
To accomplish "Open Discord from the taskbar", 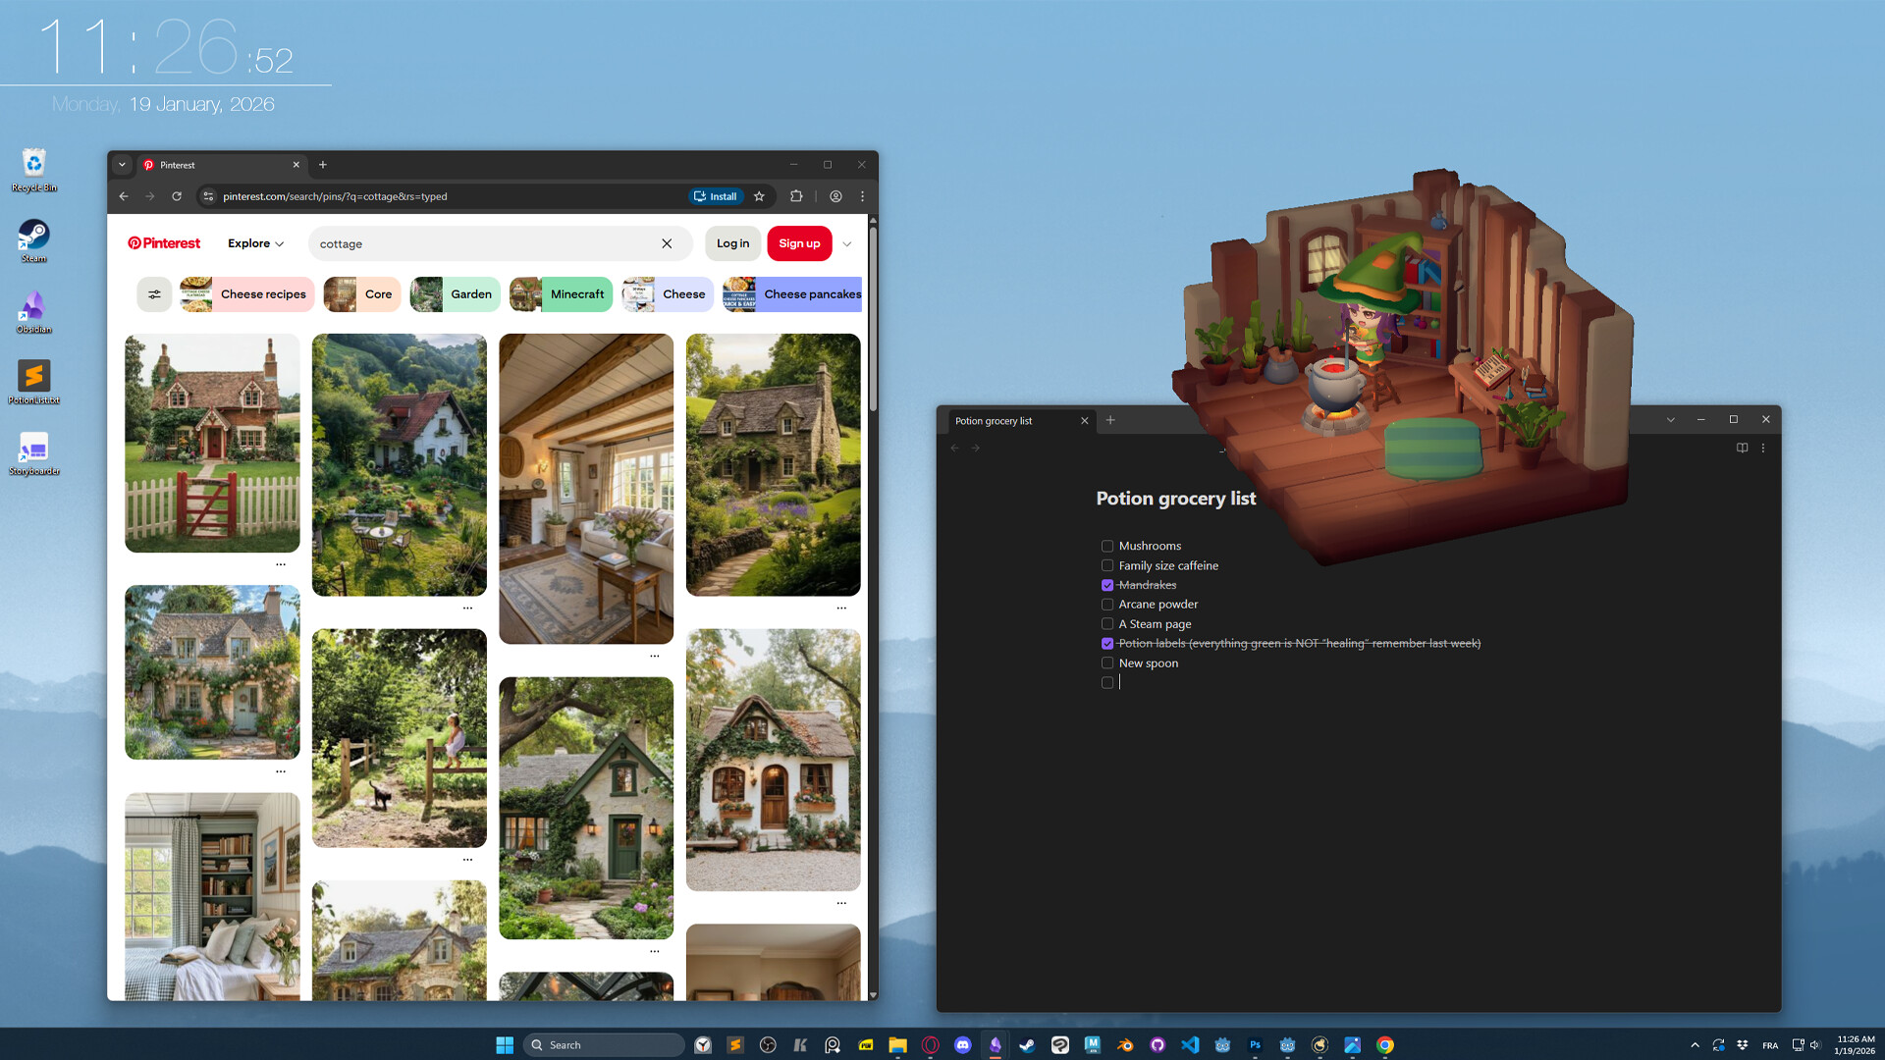I will 963,1043.
